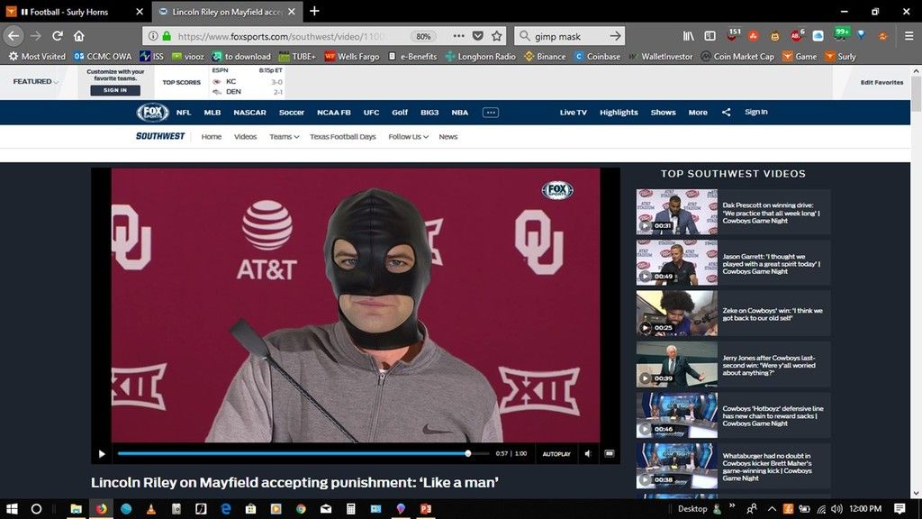Screen dimensions: 922x519
Task: Open the Dak Prescott video thumbnail
Action: [x=676, y=212]
